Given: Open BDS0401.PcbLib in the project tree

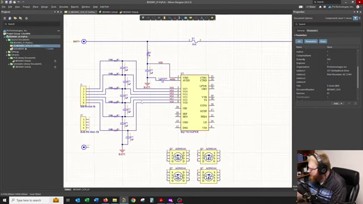Looking at the screenshot, I should [23, 61].
